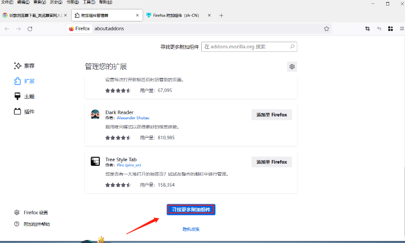This screenshot has width=405, height=243.
Task: Open the 书签(B) menu
Action: point(72,3)
